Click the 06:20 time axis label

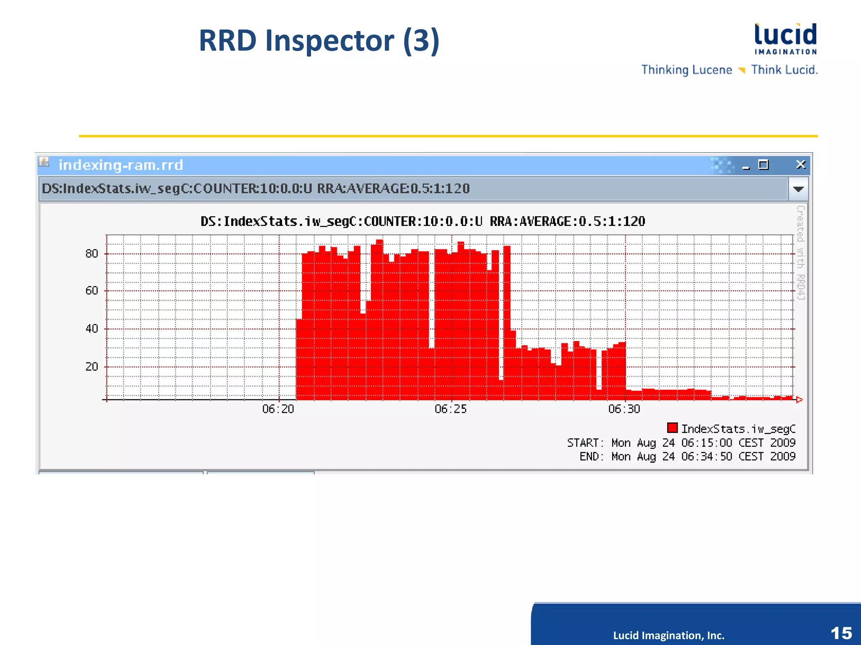tap(278, 409)
